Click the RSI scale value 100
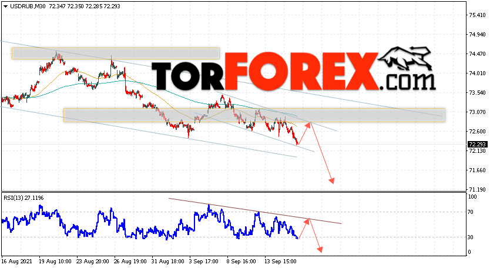Image resolution: width=490 pixels, height=268 pixels. [x=472, y=197]
